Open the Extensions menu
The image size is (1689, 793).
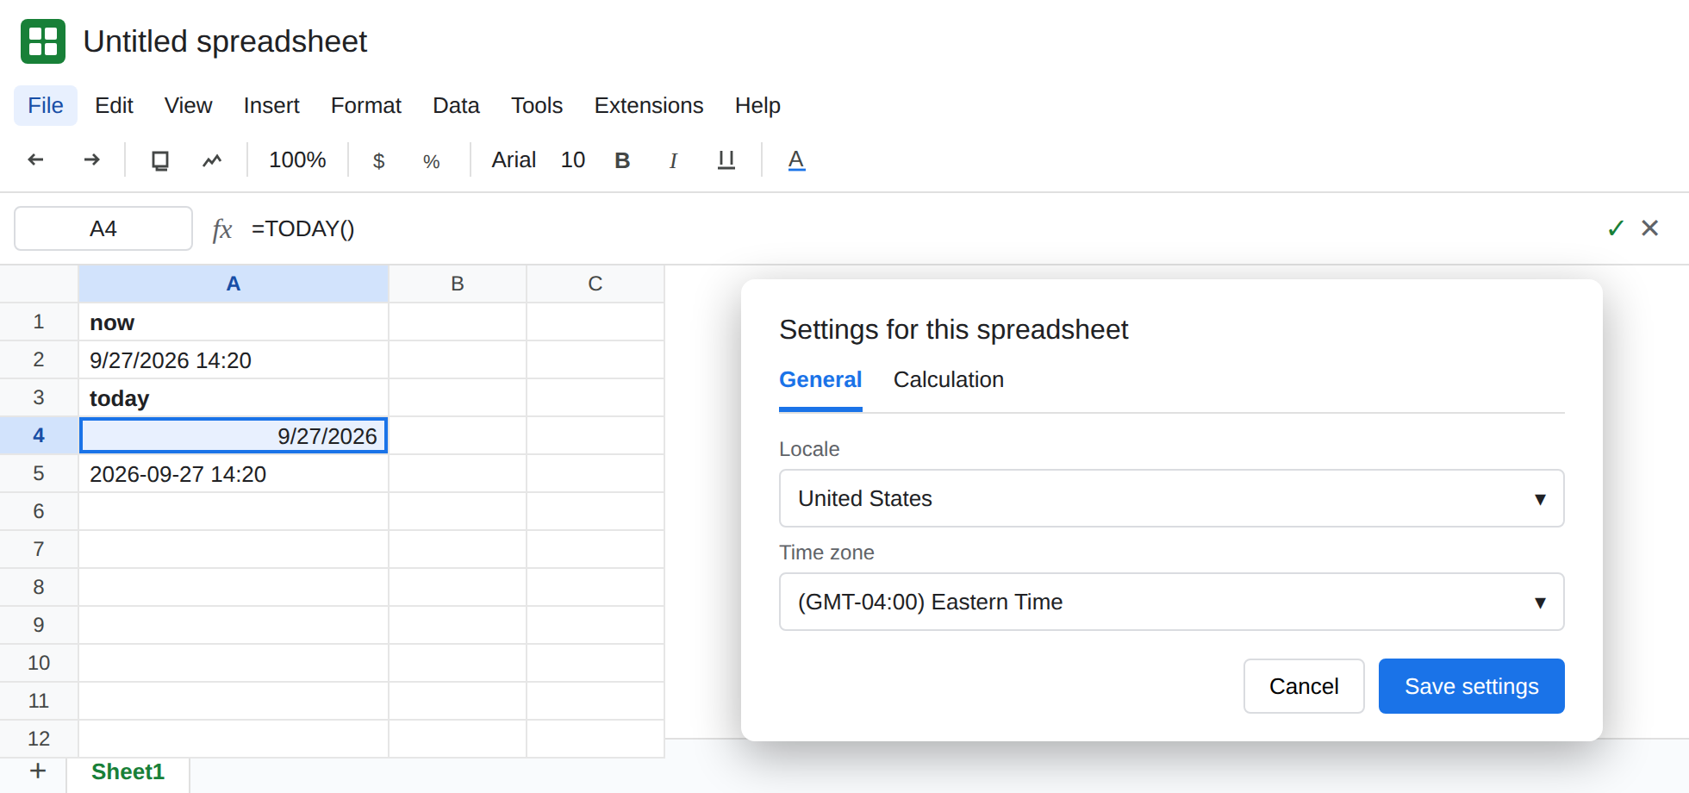pos(649,105)
